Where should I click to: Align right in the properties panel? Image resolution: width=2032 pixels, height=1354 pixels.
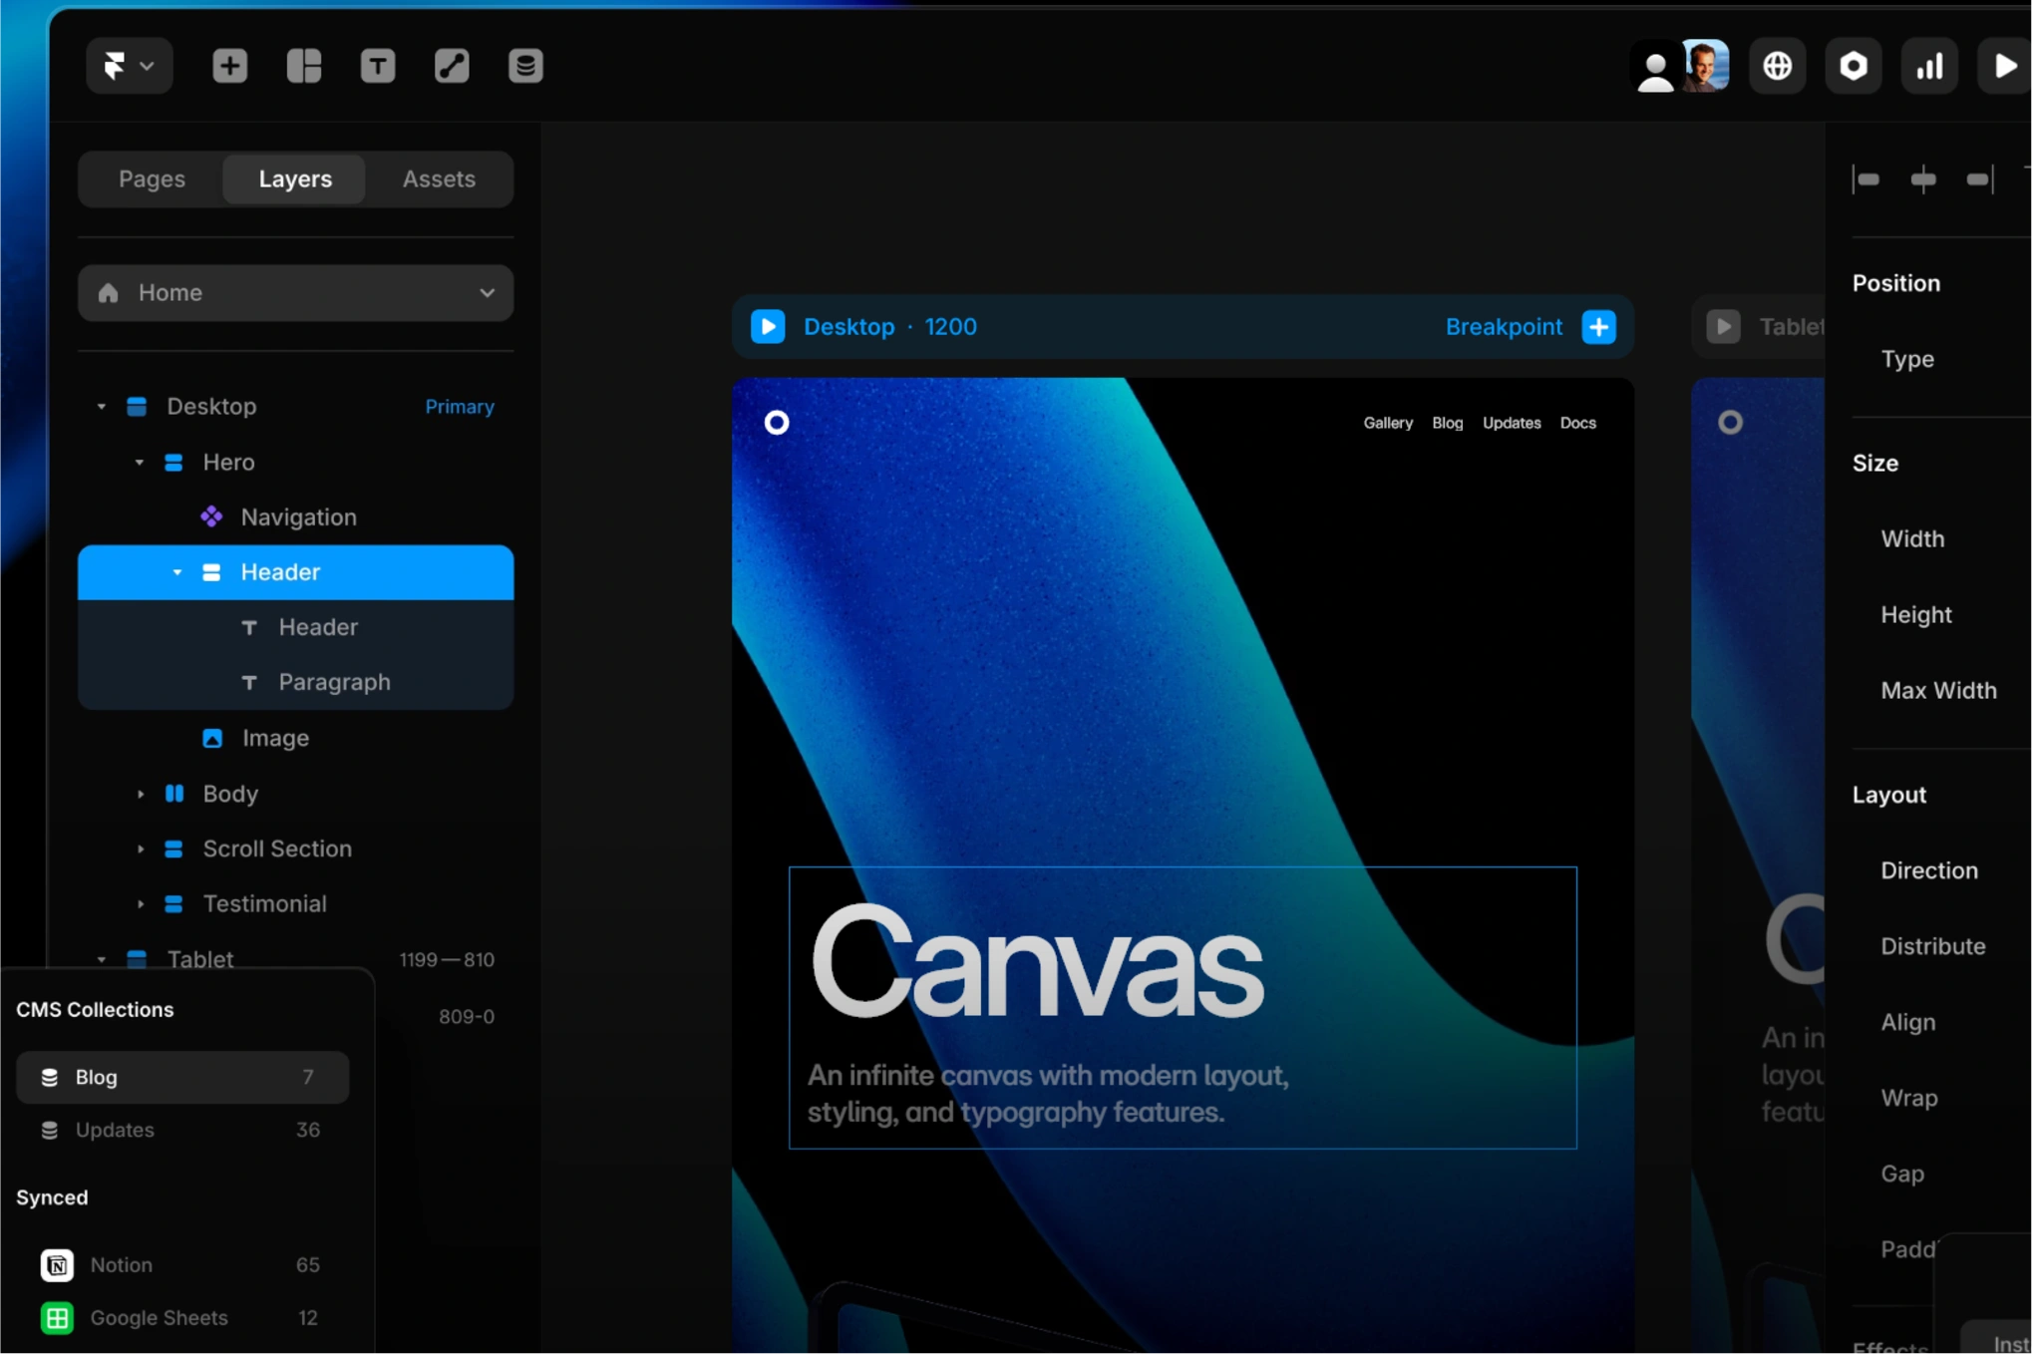coord(1979,179)
